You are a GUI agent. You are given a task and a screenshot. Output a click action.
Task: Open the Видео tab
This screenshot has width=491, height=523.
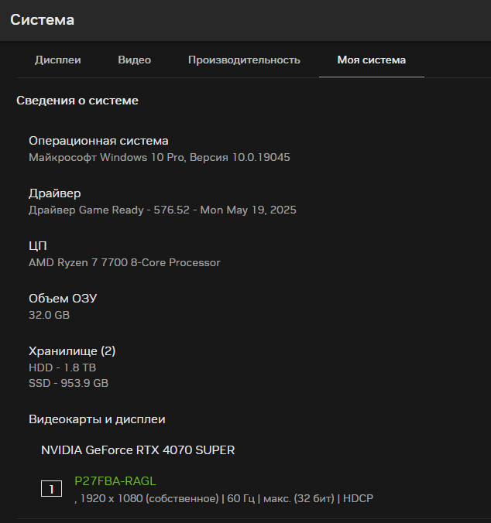135,60
